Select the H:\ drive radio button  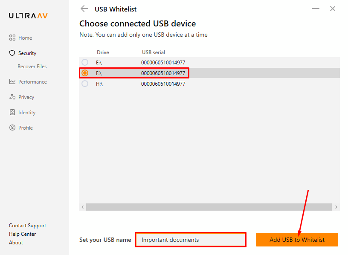[85, 84]
